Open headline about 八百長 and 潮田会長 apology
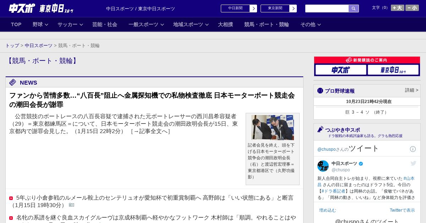 pyautogui.click(x=152, y=100)
